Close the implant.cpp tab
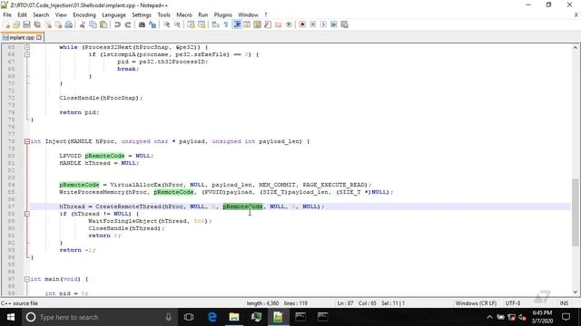 39,37
